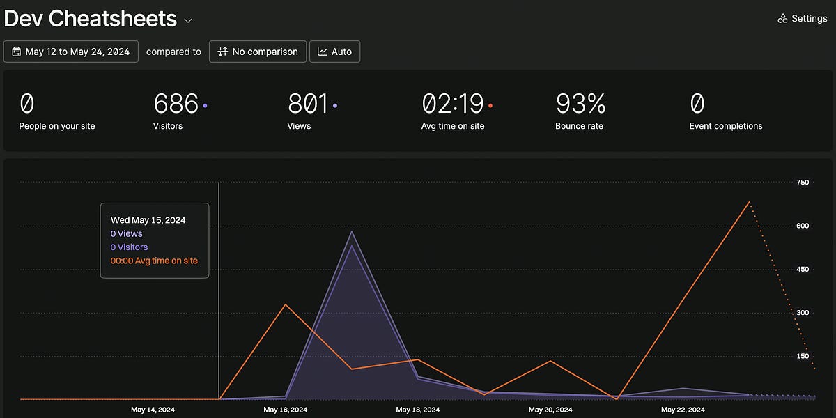Select the Bounce rate metric card

580,111
